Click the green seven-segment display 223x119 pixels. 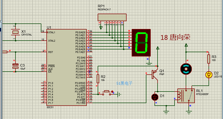[x=141, y=43]
